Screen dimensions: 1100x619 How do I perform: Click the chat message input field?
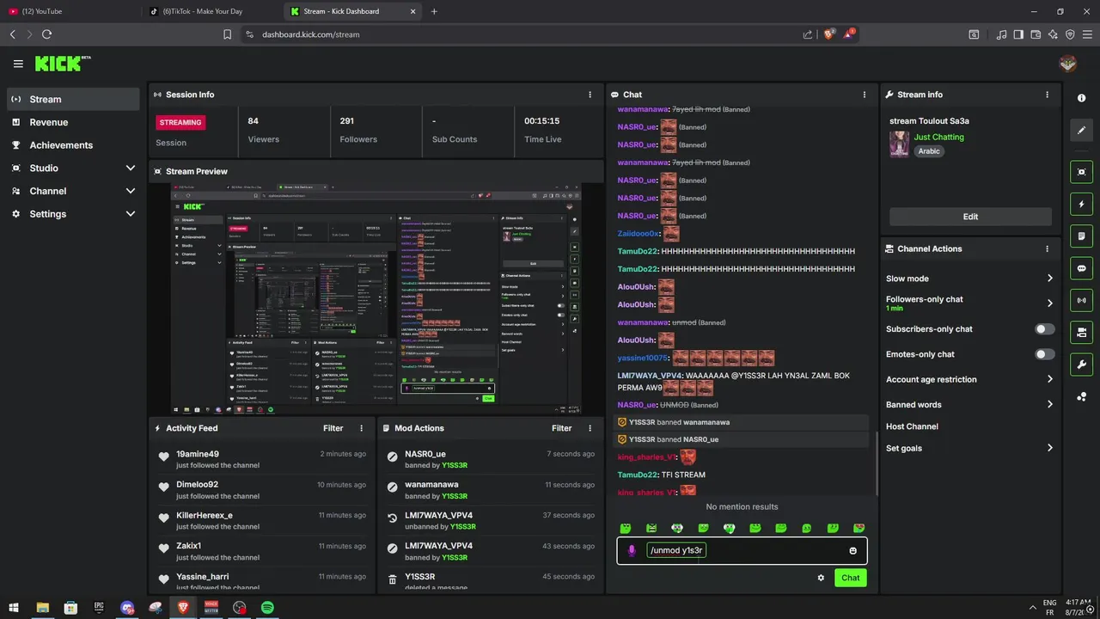pos(743,551)
